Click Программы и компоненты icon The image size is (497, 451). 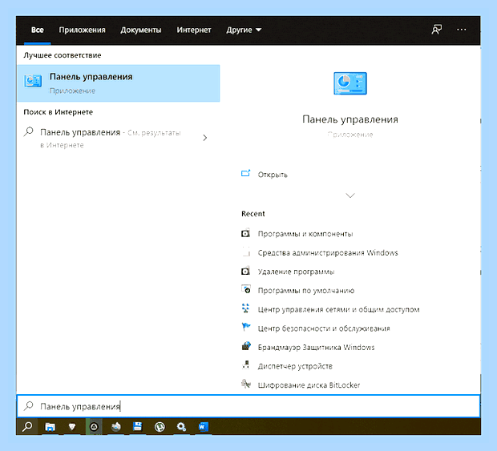click(245, 233)
